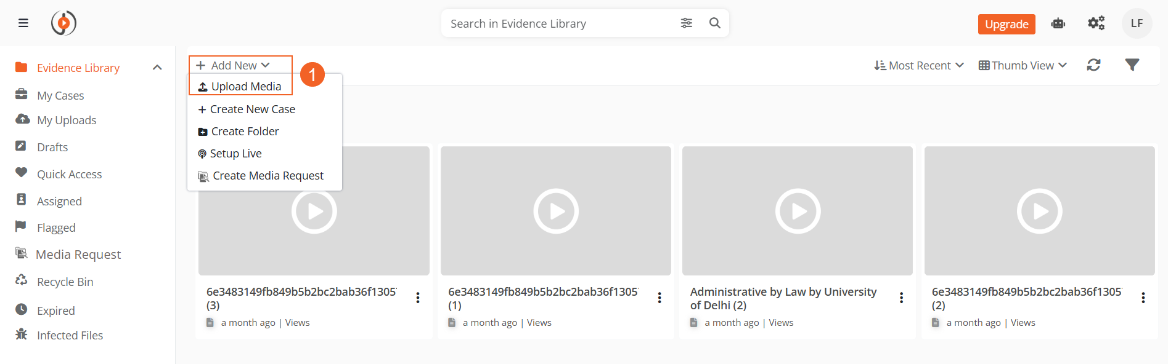Play the 6e3483149fb849b5b2bc2bab36f1305 (1) thumbnail

click(x=556, y=211)
